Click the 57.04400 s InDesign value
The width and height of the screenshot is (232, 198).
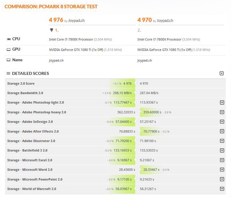pos(124,122)
